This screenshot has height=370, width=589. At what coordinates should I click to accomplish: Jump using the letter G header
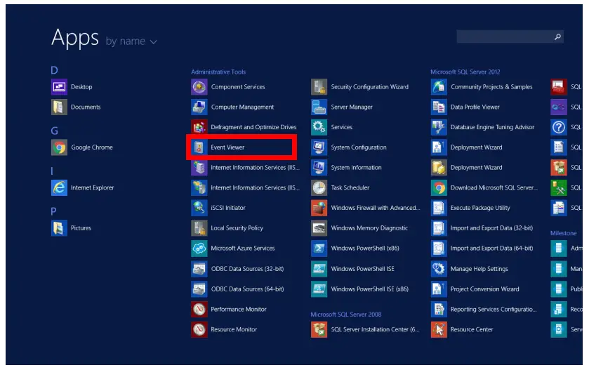(55, 131)
